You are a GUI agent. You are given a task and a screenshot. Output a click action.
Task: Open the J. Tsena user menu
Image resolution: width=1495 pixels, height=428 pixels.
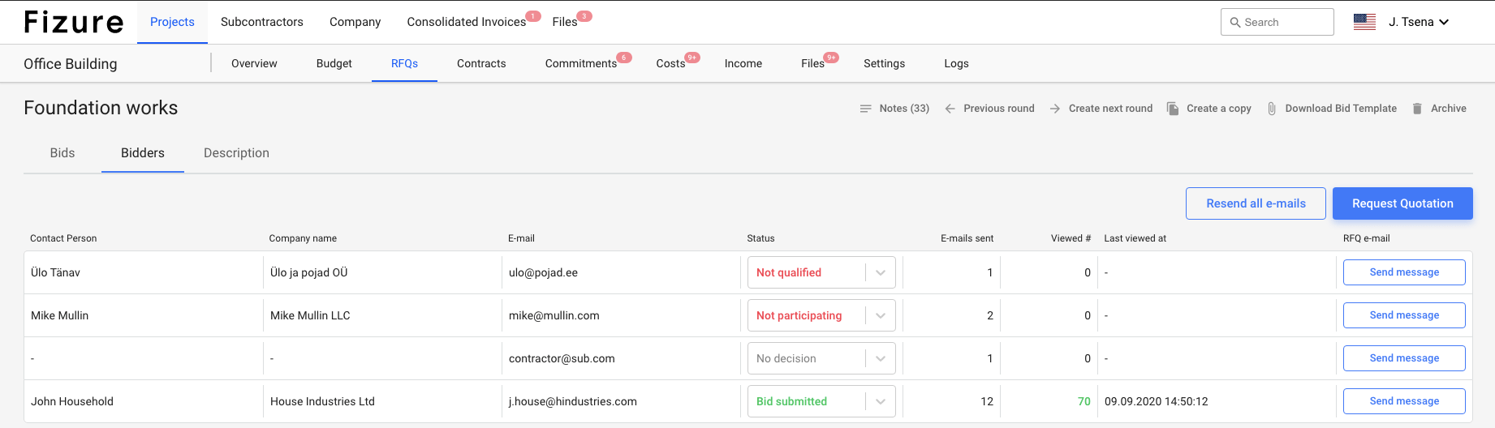tap(1419, 22)
